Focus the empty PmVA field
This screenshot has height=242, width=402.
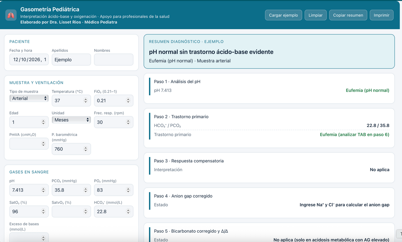point(29,144)
